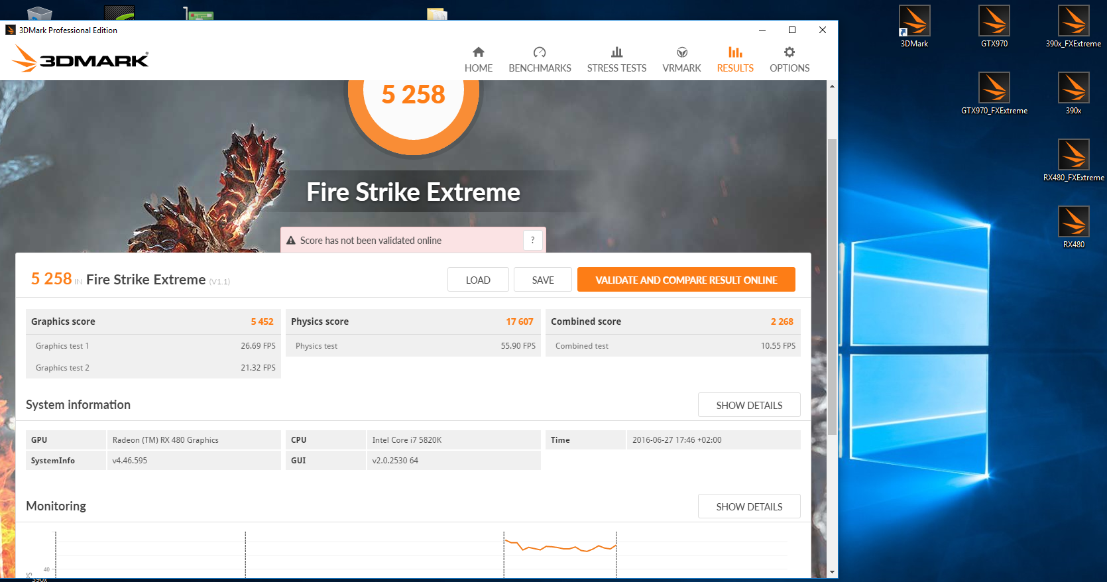Click the VRMark headset icon

click(682, 52)
